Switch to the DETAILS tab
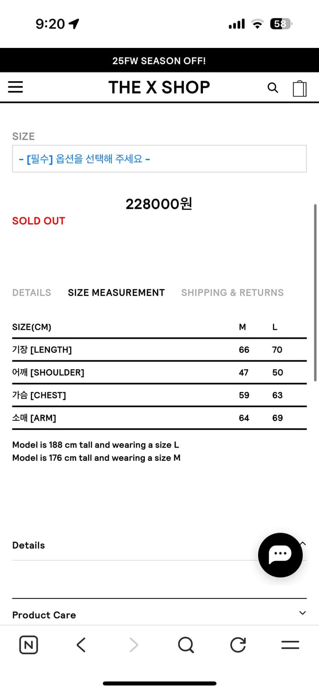 pyautogui.click(x=32, y=292)
